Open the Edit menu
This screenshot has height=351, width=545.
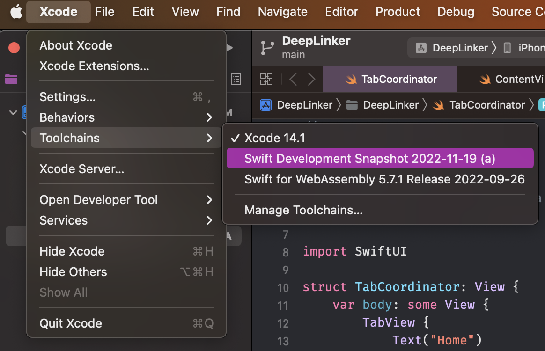tap(143, 12)
